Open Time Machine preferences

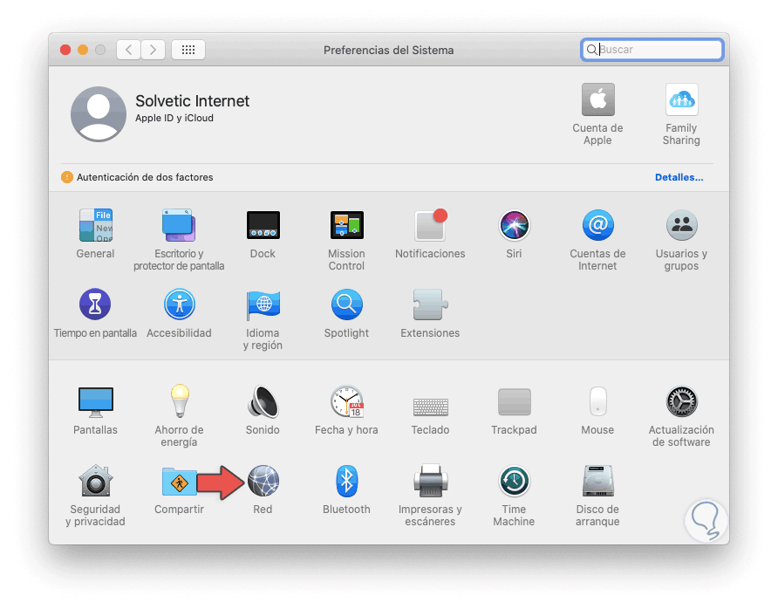pyautogui.click(x=515, y=481)
